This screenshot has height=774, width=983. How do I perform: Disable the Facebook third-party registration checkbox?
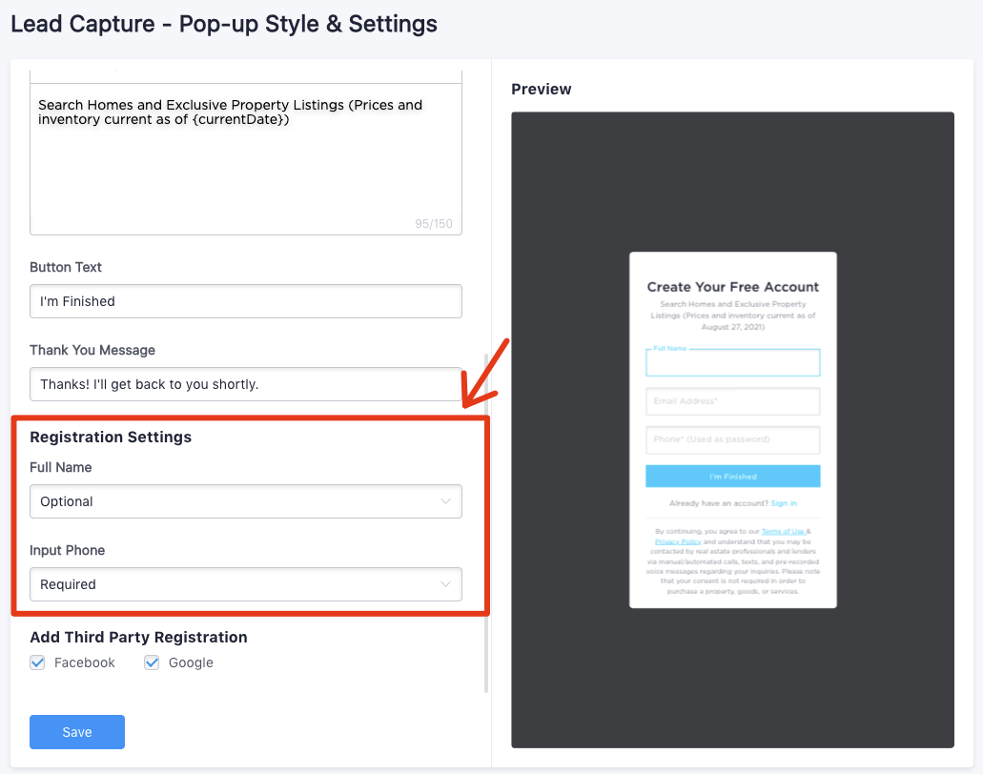[36, 662]
